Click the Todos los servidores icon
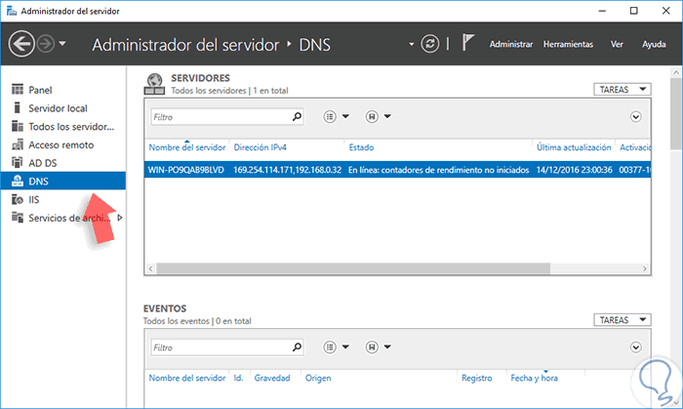This screenshot has height=409, width=683. click(x=18, y=126)
